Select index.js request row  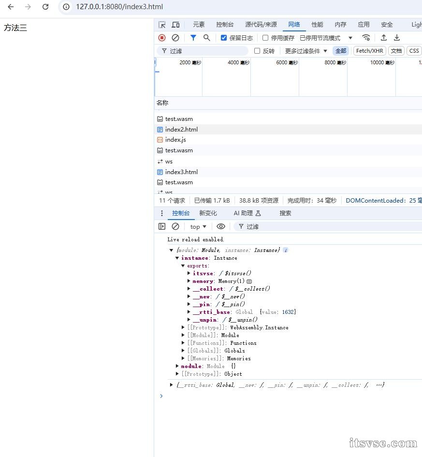(x=288, y=140)
